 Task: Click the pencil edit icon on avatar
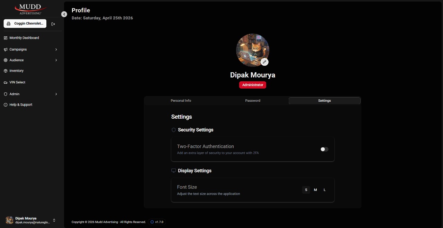click(x=264, y=62)
